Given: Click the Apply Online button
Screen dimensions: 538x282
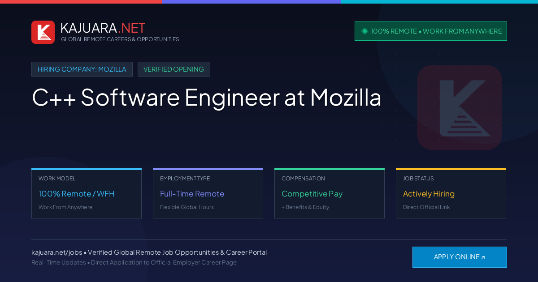Looking at the screenshot, I should pos(460,257).
